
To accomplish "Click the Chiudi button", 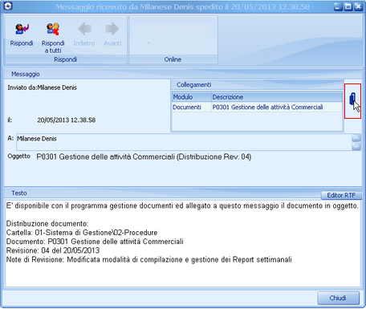I will coord(338,298).
